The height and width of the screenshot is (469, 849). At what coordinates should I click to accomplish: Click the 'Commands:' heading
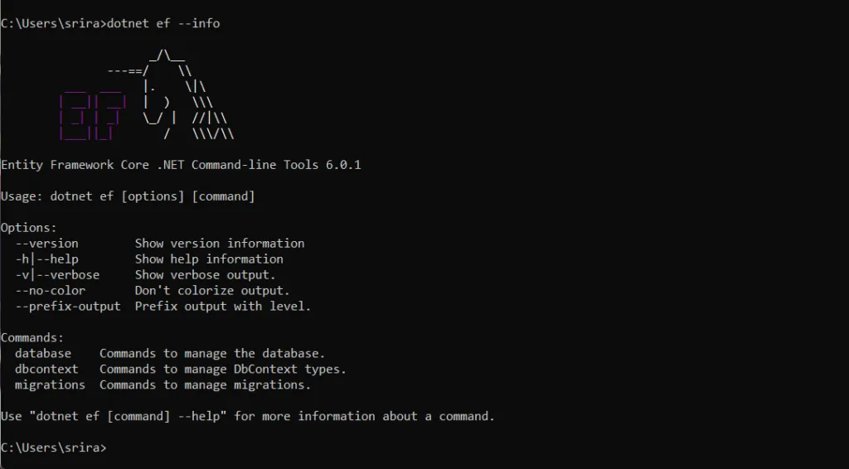tap(32, 337)
